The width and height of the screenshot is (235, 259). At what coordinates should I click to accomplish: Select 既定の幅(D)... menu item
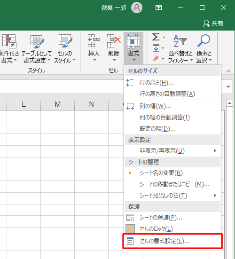click(x=172, y=129)
